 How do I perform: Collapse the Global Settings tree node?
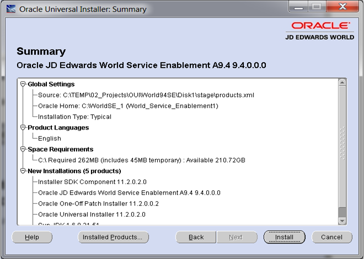point(23,84)
